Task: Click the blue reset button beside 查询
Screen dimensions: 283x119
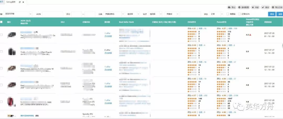Action: point(280,14)
